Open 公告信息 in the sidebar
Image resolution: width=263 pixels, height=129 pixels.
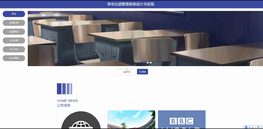click(14, 41)
